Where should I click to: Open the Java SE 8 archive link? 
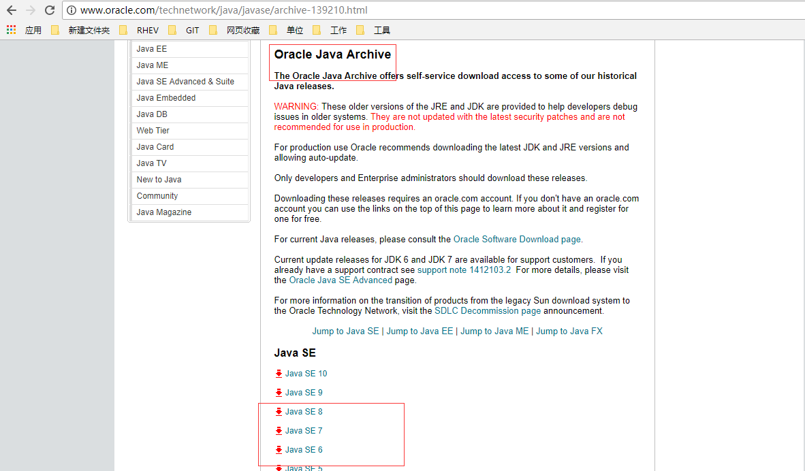point(304,412)
